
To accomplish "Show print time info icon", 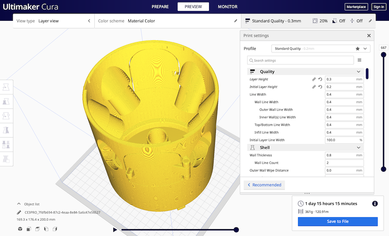I will pos(375,203).
